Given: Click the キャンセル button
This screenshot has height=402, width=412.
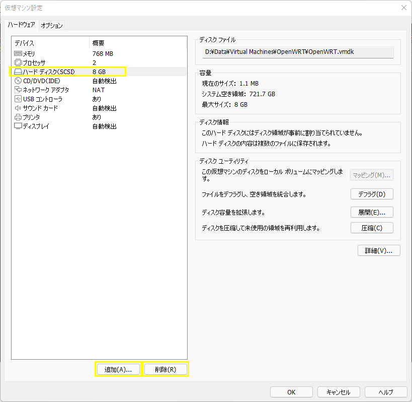Looking at the screenshot, I should [x=339, y=392].
